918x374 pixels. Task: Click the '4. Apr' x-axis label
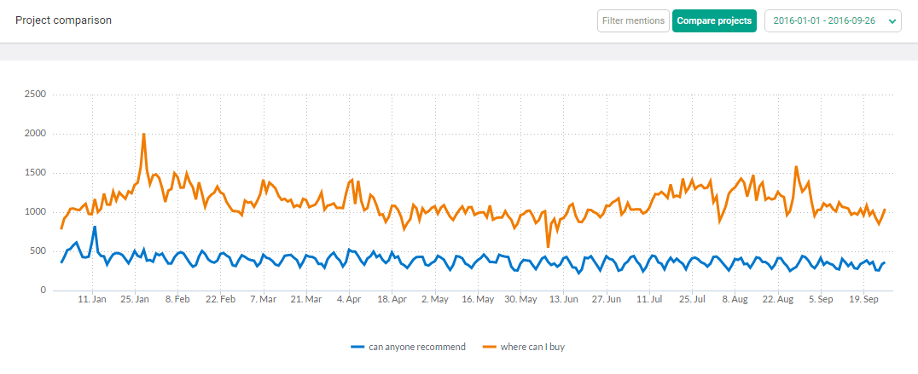click(x=349, y=299)
